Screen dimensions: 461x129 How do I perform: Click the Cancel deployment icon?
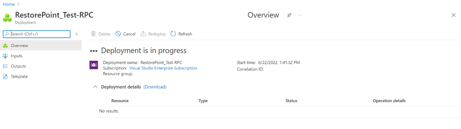pos(118,34)
